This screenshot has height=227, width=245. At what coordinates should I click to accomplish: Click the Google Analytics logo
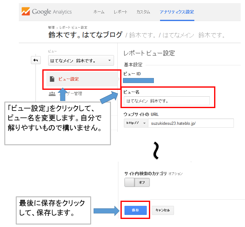47,11
